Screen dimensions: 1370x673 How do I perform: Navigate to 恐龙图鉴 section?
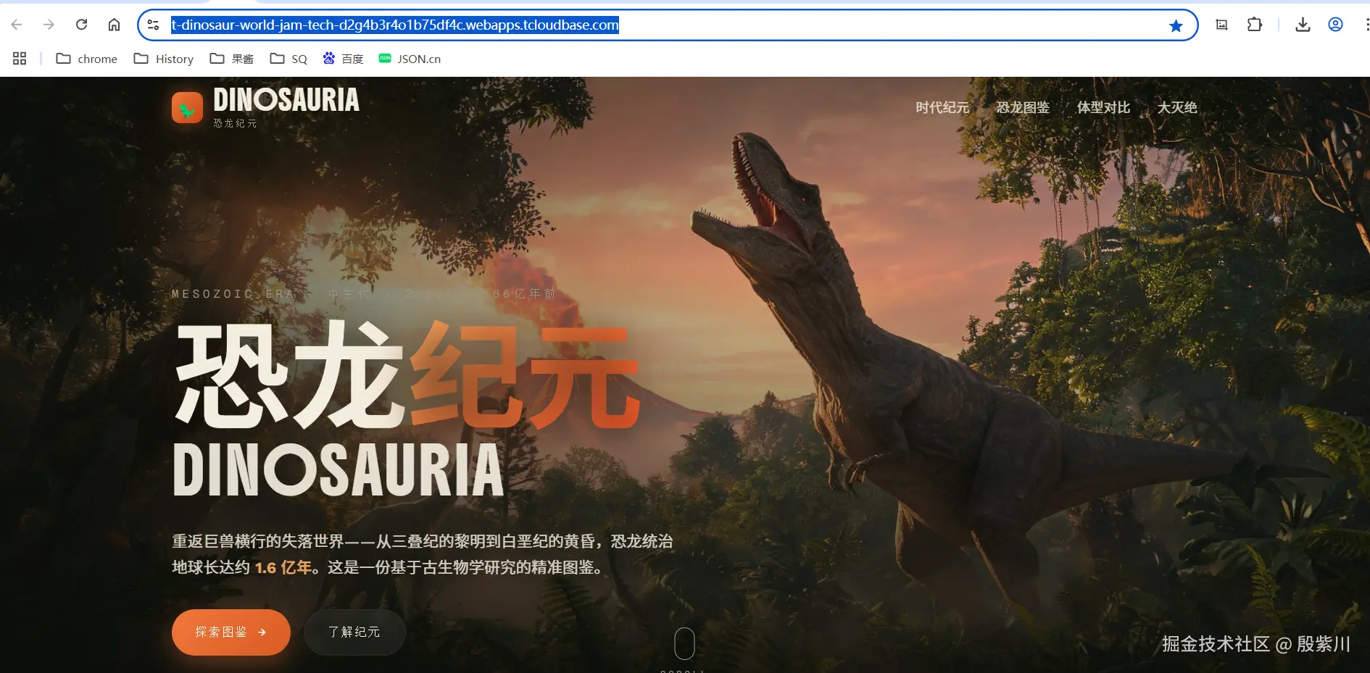[x=1022, y=107]
